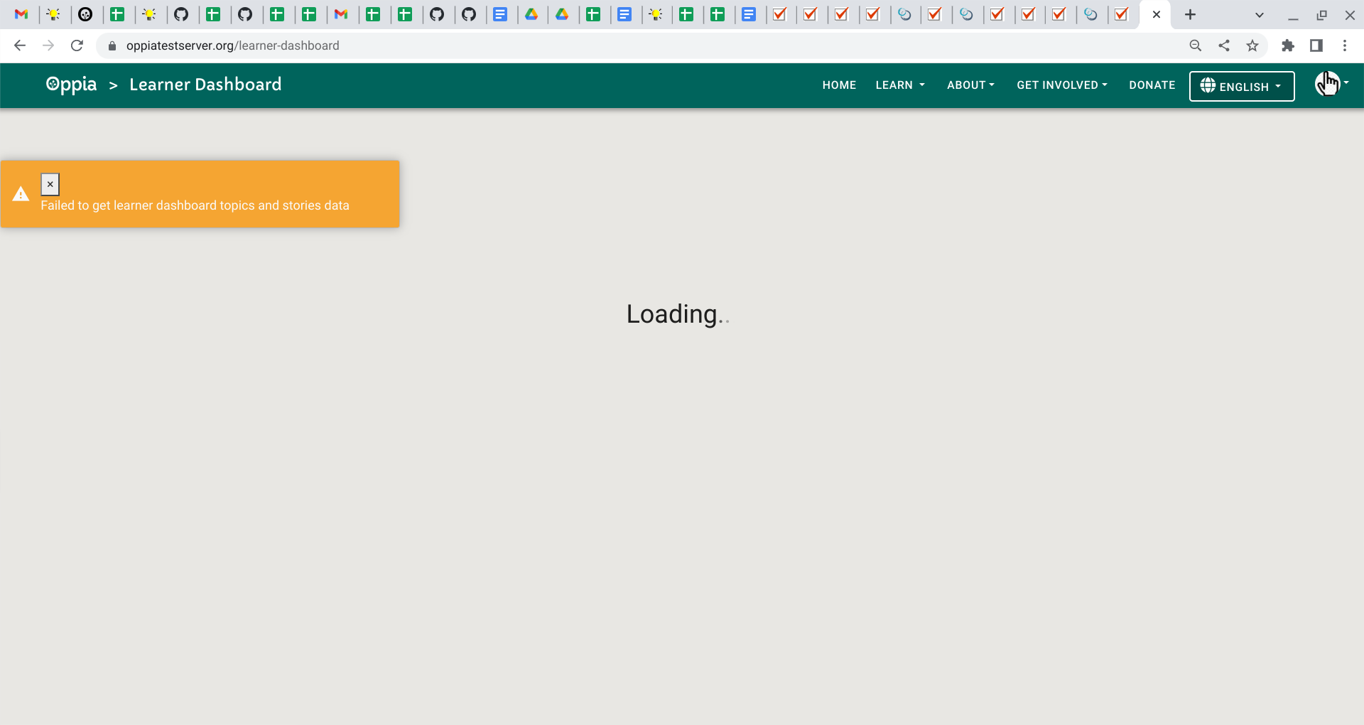1364x725 pixels.
Task: Click the DONATE link
Action: tap(1152, 85)
